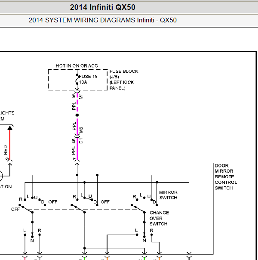
Task: Click the 'MIRROR SWITCH' label
Action: pyautogui.click(x=168, y=195)
